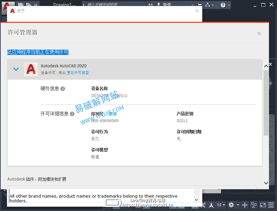Viewport: 277px width, 211px height.
Task: Expand the quick access toolbar overflow arrows
Action: pos(36,5)
